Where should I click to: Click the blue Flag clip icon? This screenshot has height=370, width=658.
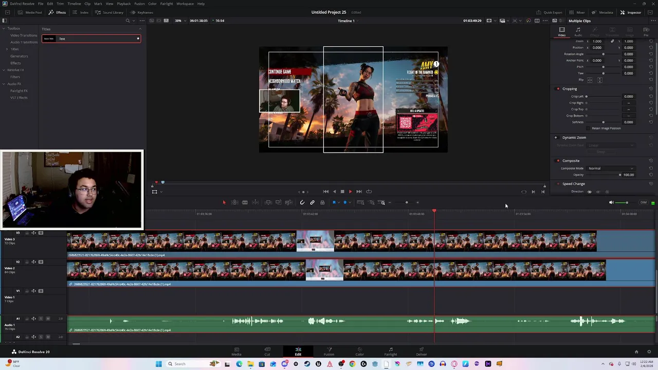click(334, 202)
